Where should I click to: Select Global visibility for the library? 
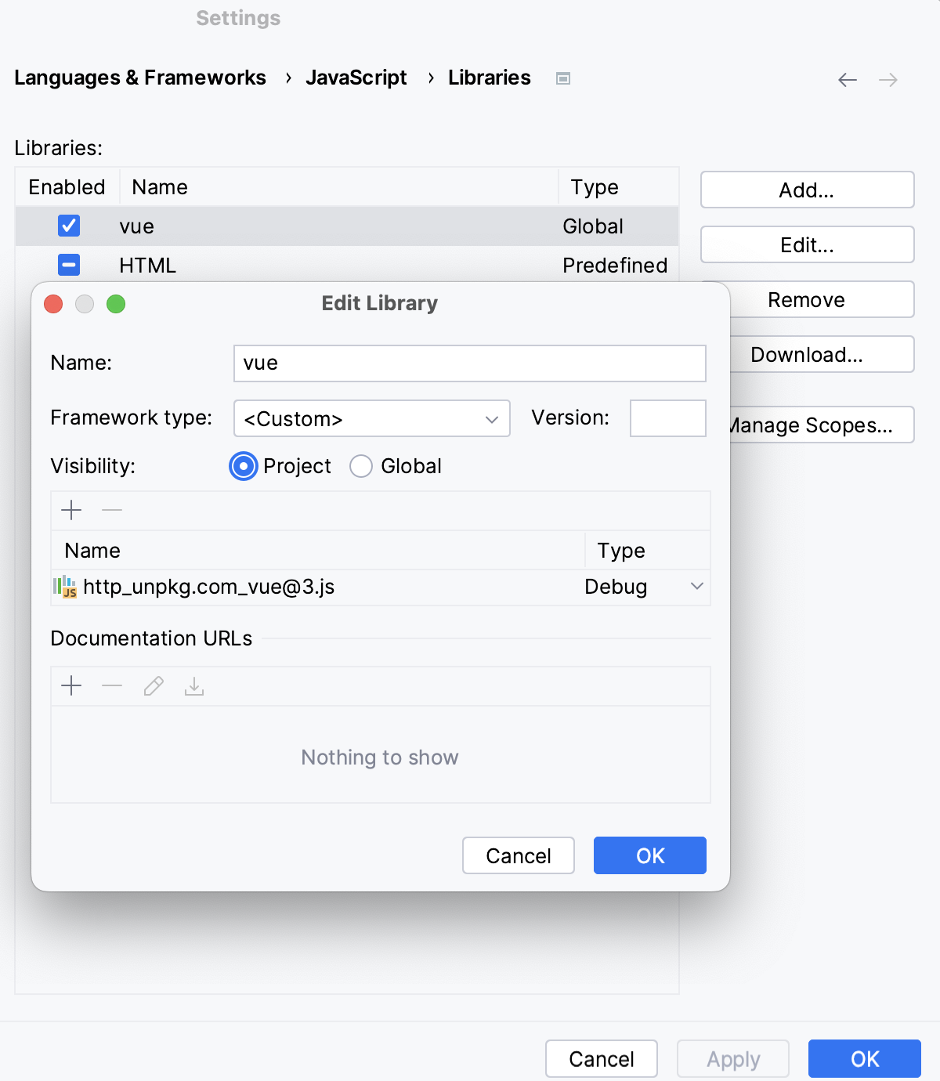click(x=360, y=466)
